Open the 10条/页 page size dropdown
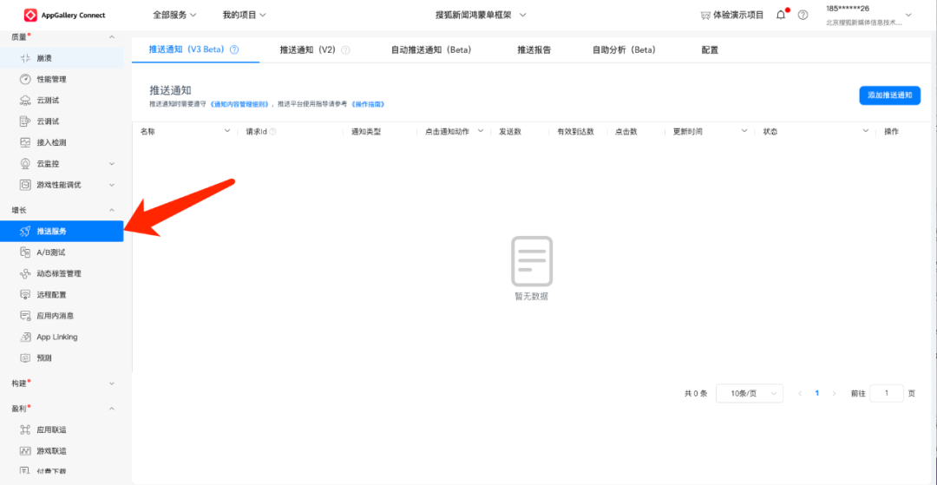The width and height of the screenshot is (937, 485). [750, 393]
